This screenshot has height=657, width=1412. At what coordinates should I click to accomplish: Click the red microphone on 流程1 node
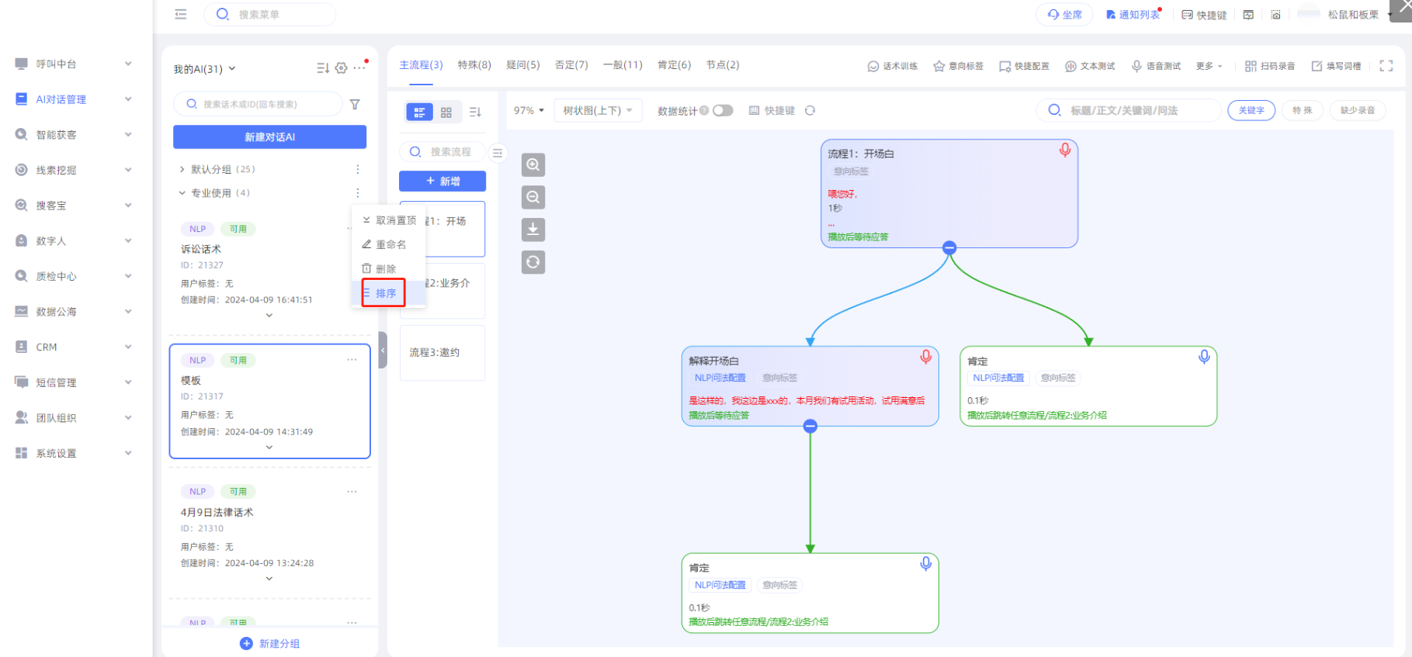[1065, 150]
